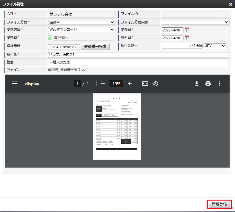Download the PDF file
The width and height of the screenshot is (235, 212).
pos(197,84)
